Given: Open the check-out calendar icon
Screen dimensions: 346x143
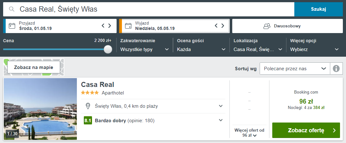Looking at the screenshot, I should (x=128, y=26).
